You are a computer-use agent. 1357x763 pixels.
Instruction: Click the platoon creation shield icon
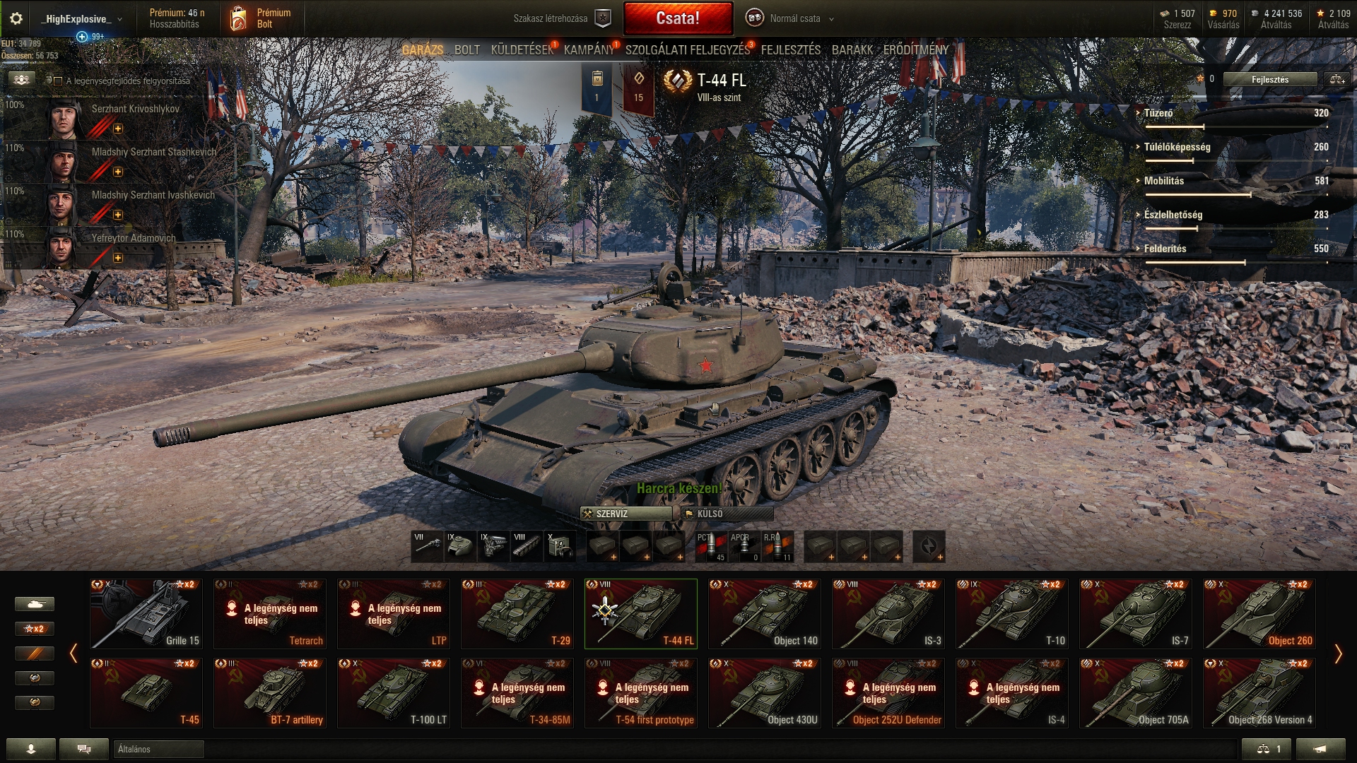(x=602, y=19)
